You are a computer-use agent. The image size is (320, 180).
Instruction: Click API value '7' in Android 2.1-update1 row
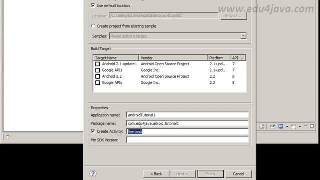233,64
